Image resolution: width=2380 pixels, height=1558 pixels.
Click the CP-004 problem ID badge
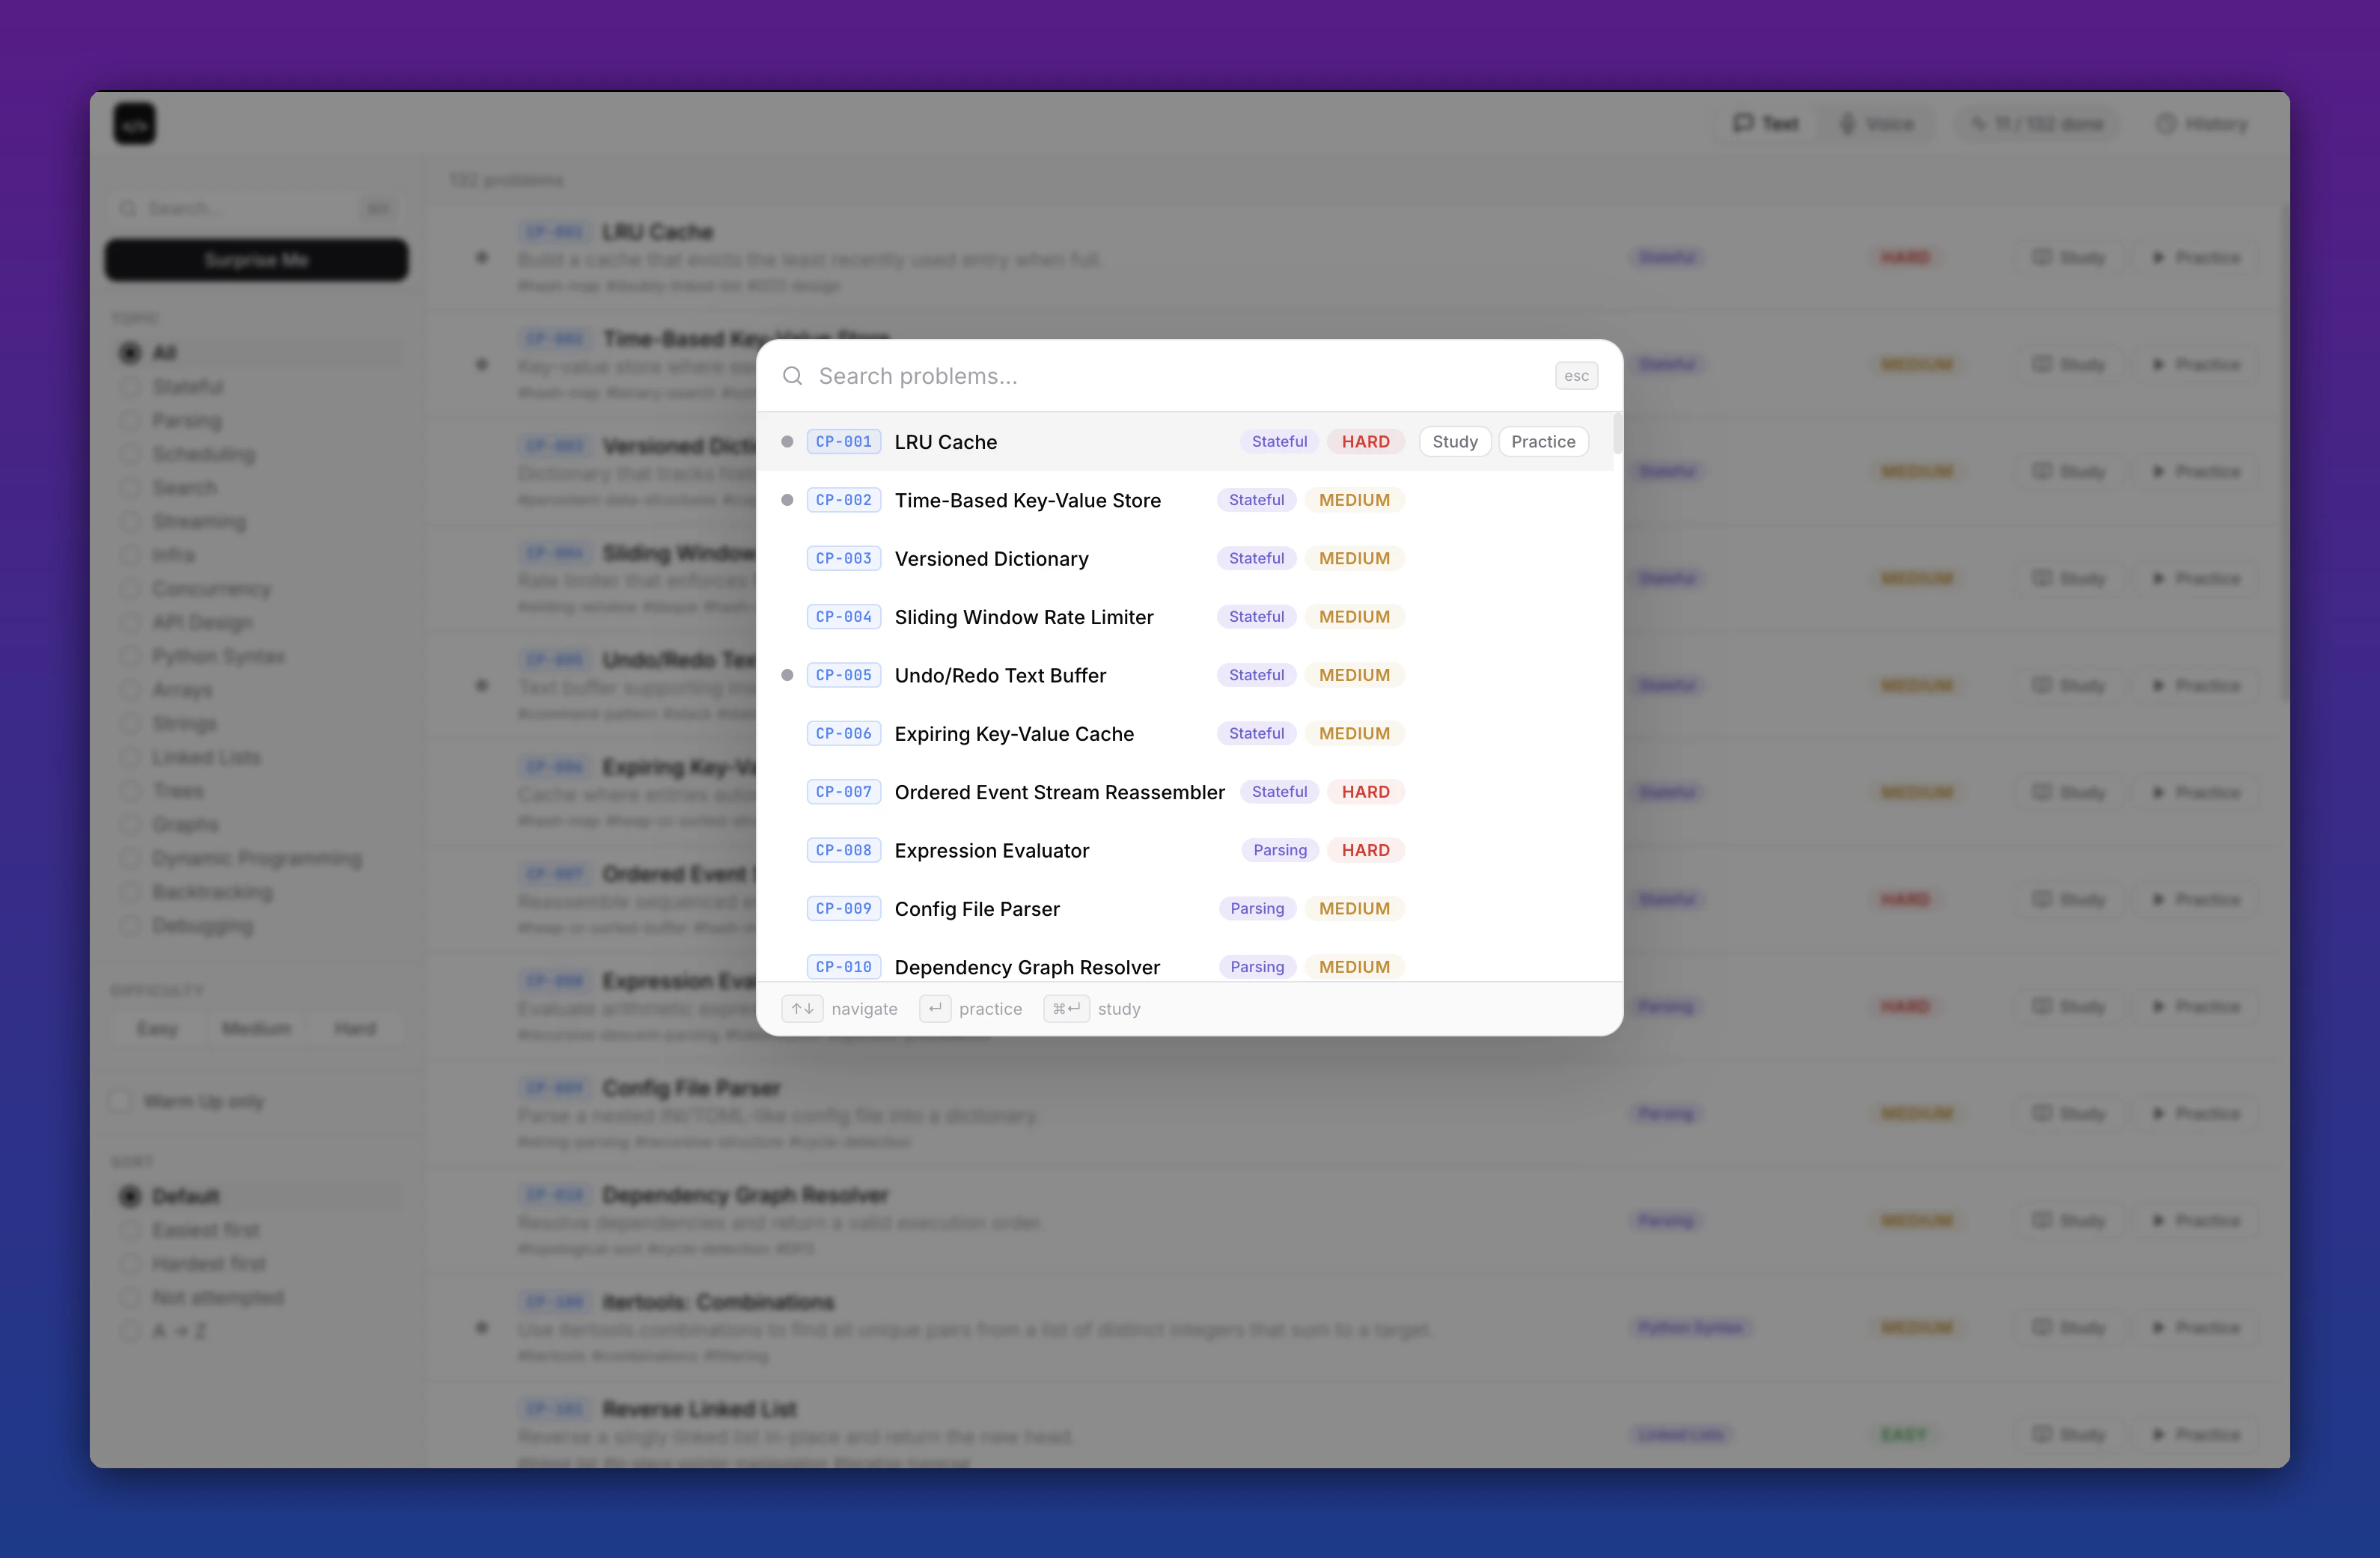[843, 617]
